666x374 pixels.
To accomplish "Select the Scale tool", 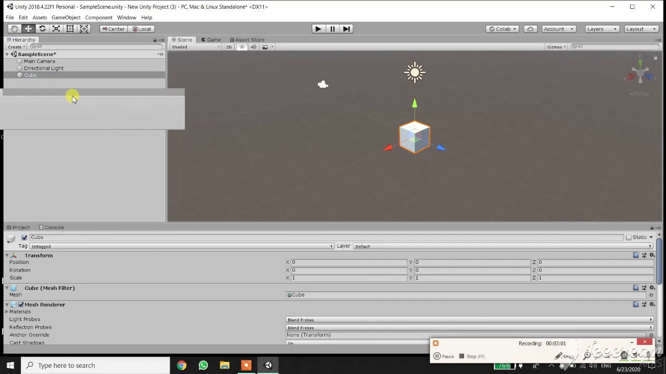I will (x=56, y=29).
